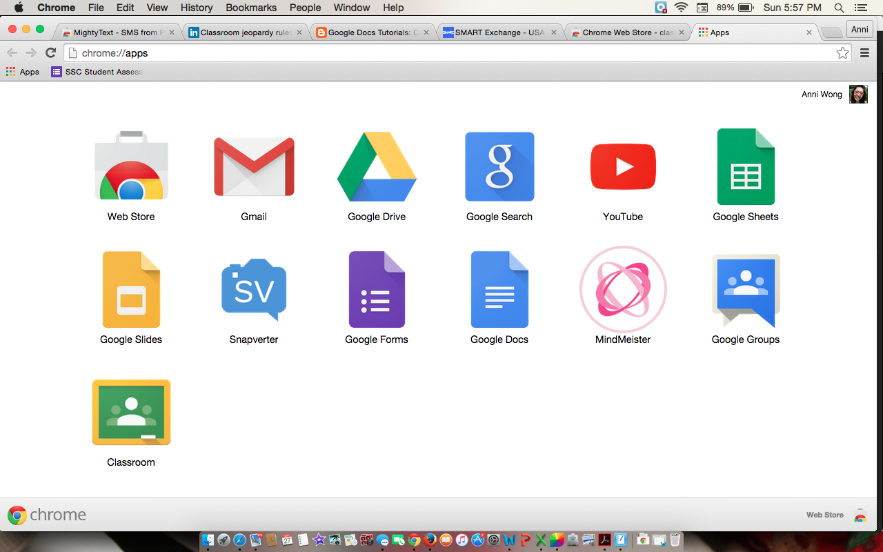The height and width of the screenshot is (552, 883).
Task: Launch Snapverter
Action: coord(254,290)
